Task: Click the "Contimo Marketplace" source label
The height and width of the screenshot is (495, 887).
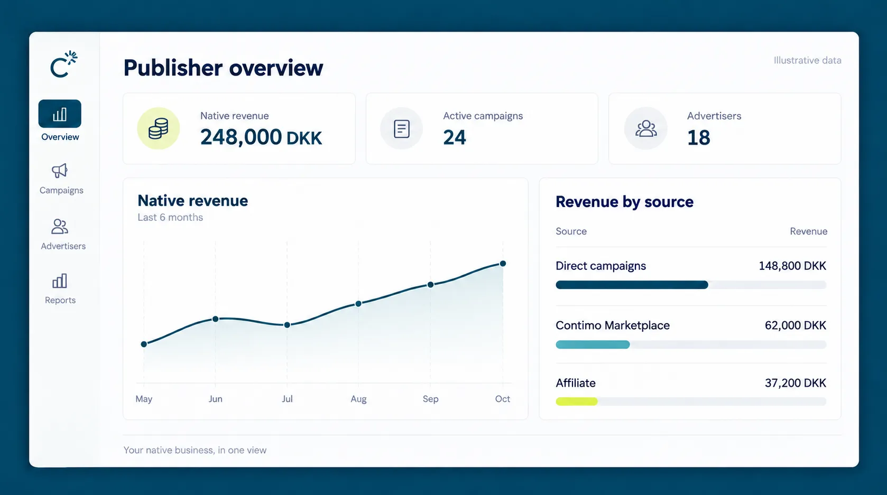Action: pos(613,325)
